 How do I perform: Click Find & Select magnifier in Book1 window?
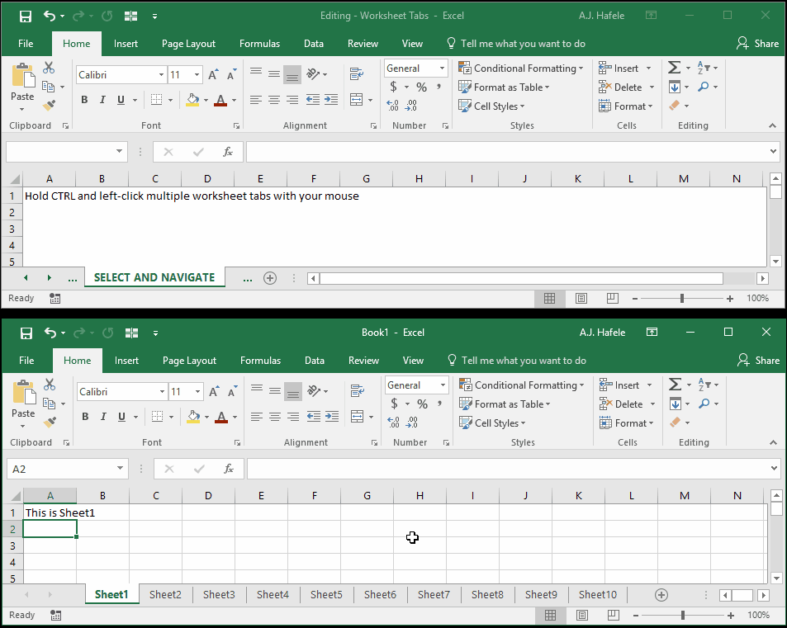click(704, 404)
